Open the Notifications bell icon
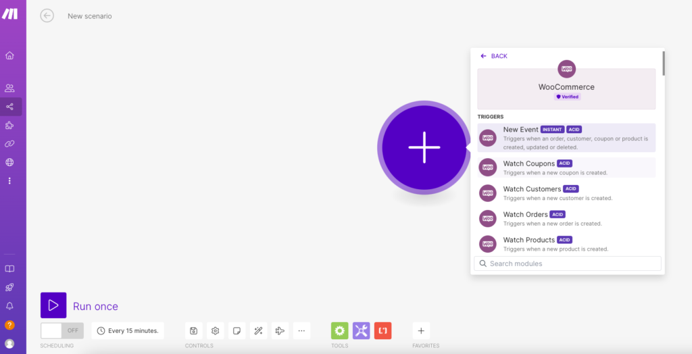The width and height of the screenshot is (692, 354). [x=9, y=306]
